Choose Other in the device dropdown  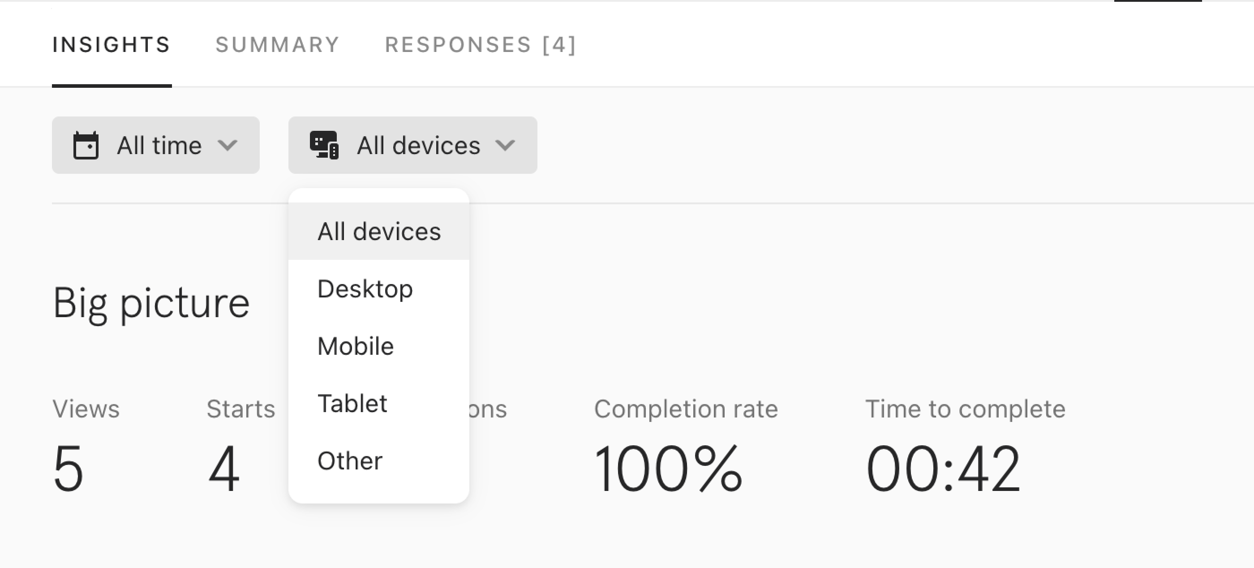379,461
